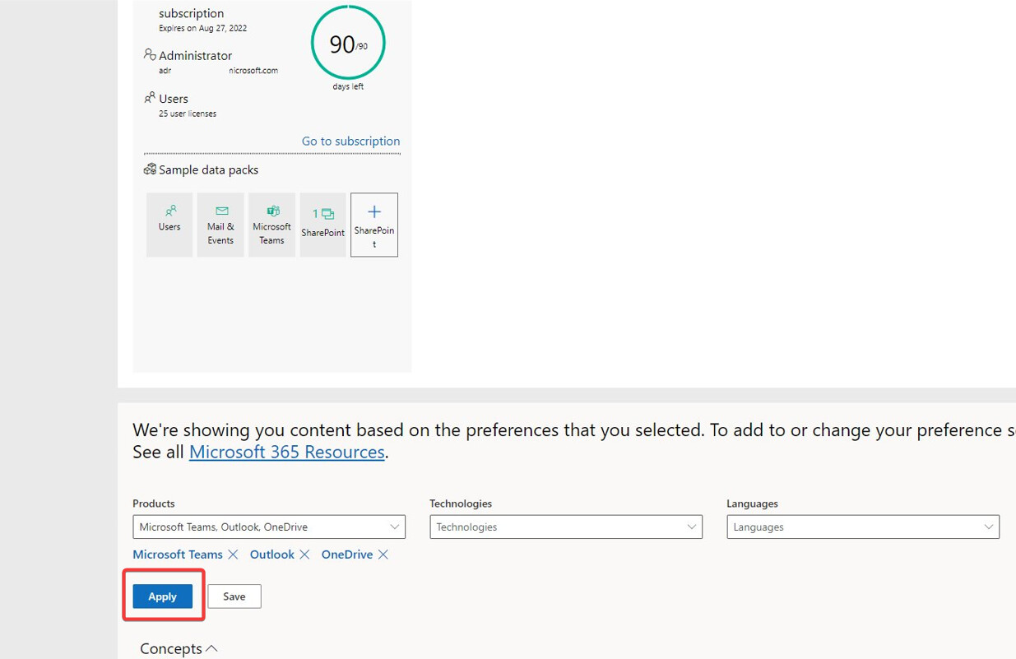Select the OneDrive tag text
This screenshot has height=659, width=1016.
tap(347, 555)
